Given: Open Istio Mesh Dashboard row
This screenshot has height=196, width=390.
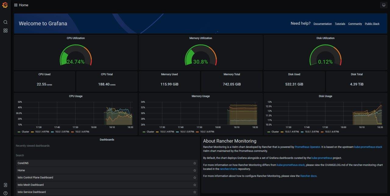Looking at the screenshot, I should [x=107, y=185].
